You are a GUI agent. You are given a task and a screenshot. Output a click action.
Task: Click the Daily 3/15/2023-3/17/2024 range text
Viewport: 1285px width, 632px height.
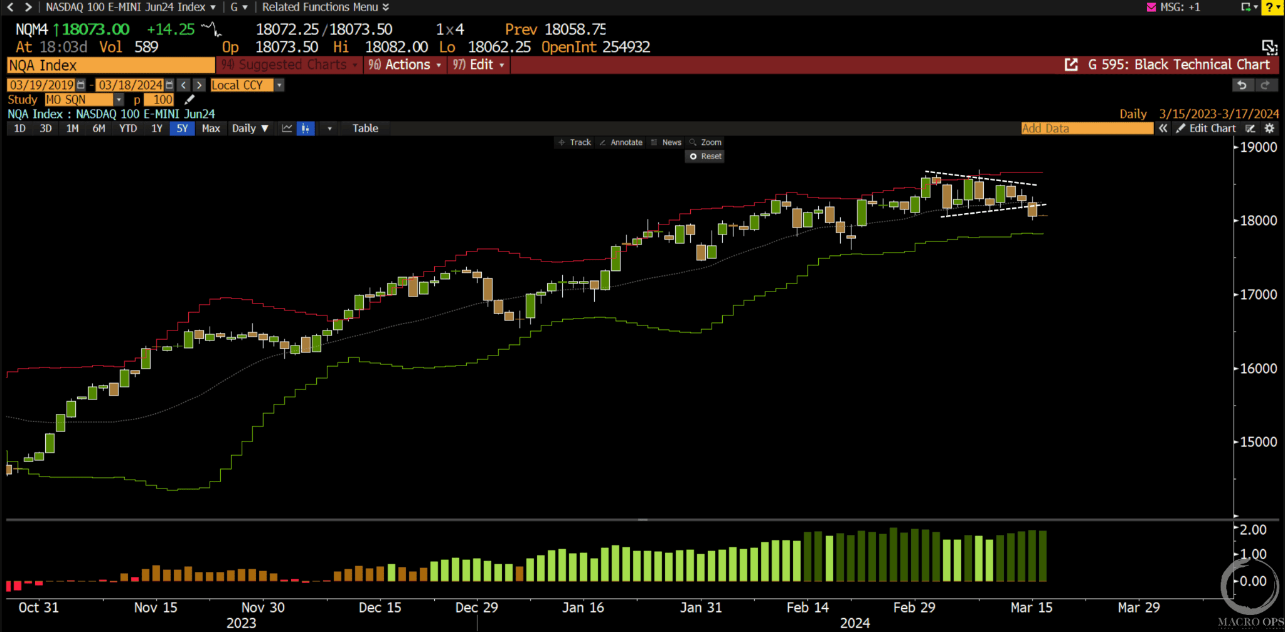point(1199,113)
